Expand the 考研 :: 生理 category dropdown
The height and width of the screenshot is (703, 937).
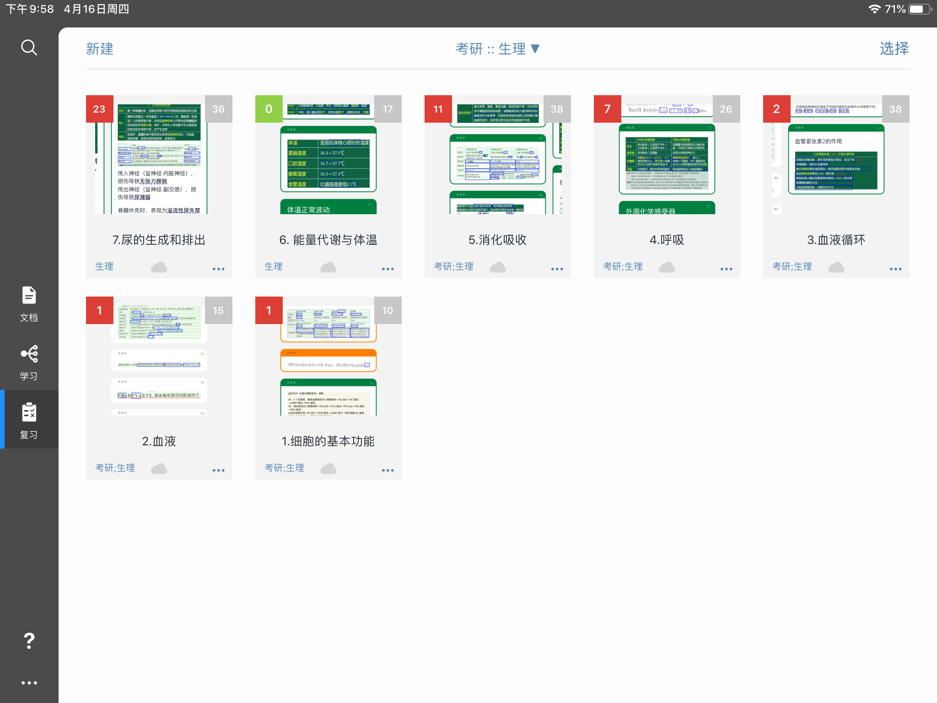tap(498, 49)
